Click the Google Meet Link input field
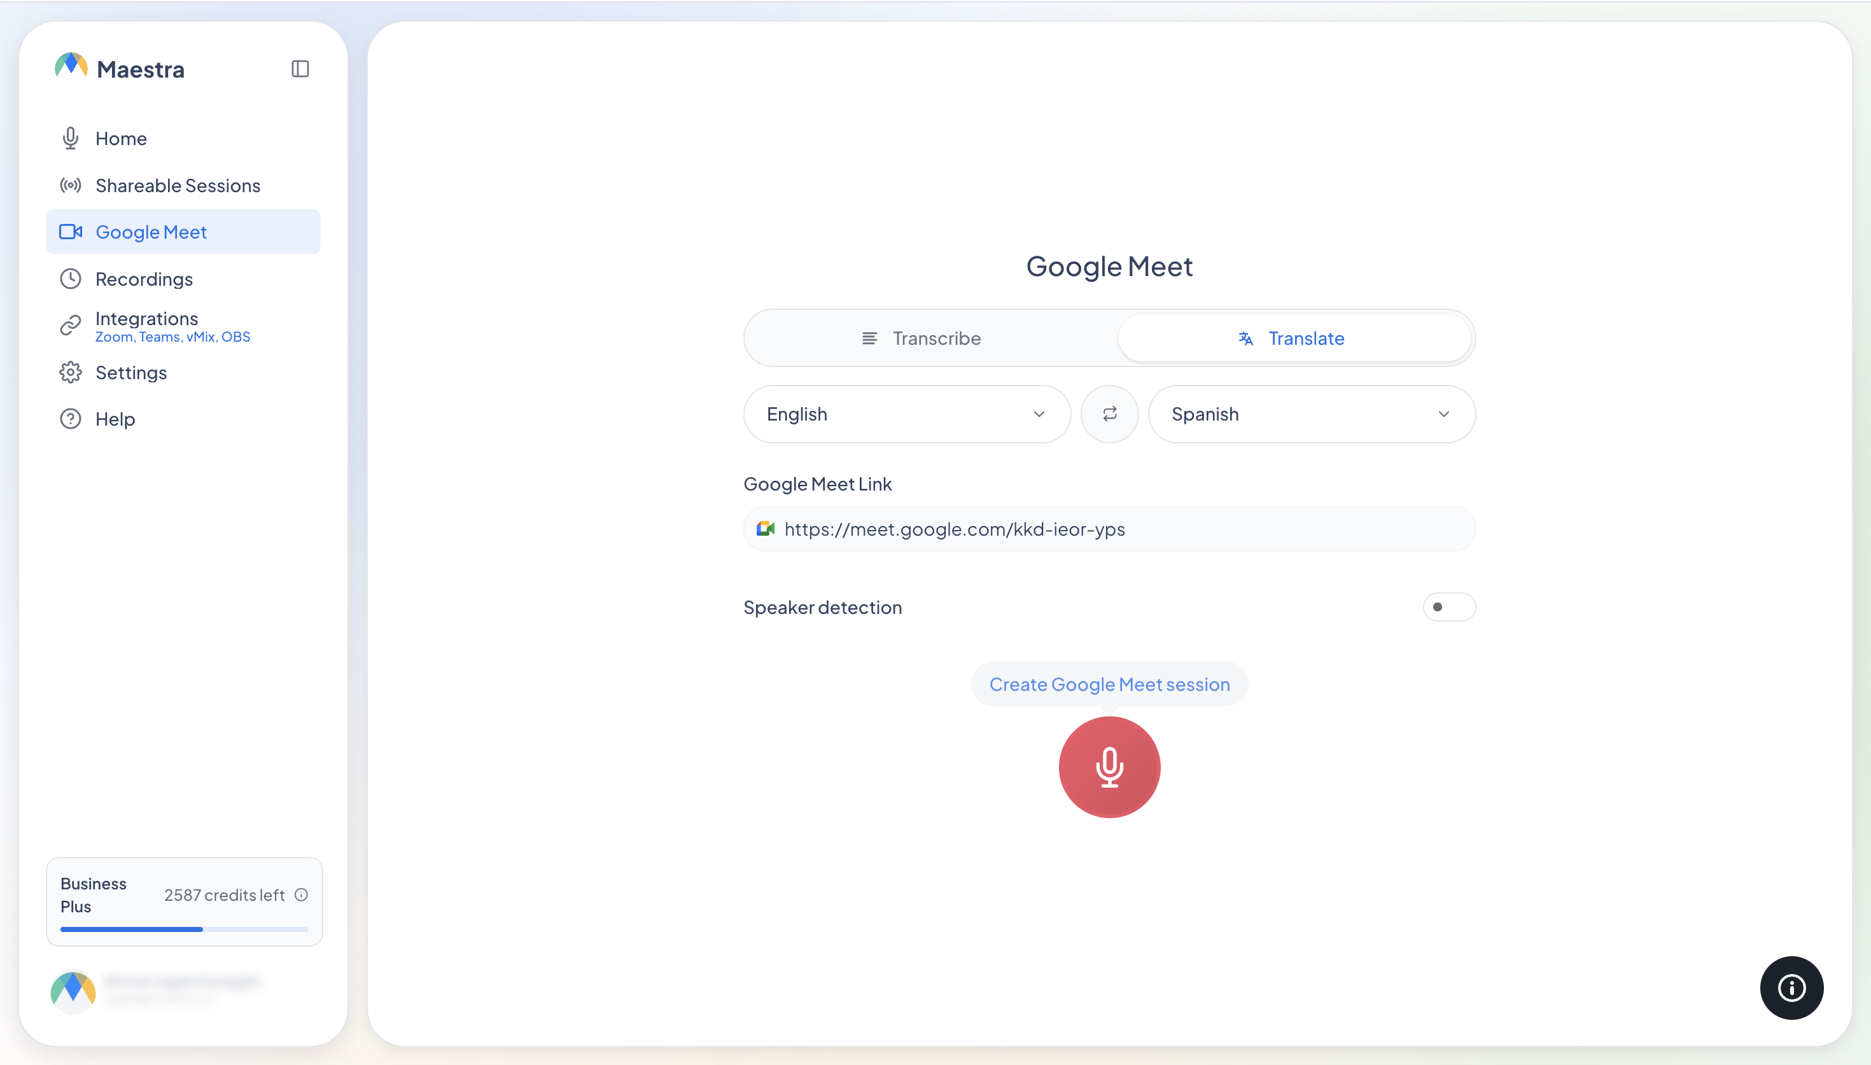Screen dimensions: 1871x1065 pos(1110,528)
